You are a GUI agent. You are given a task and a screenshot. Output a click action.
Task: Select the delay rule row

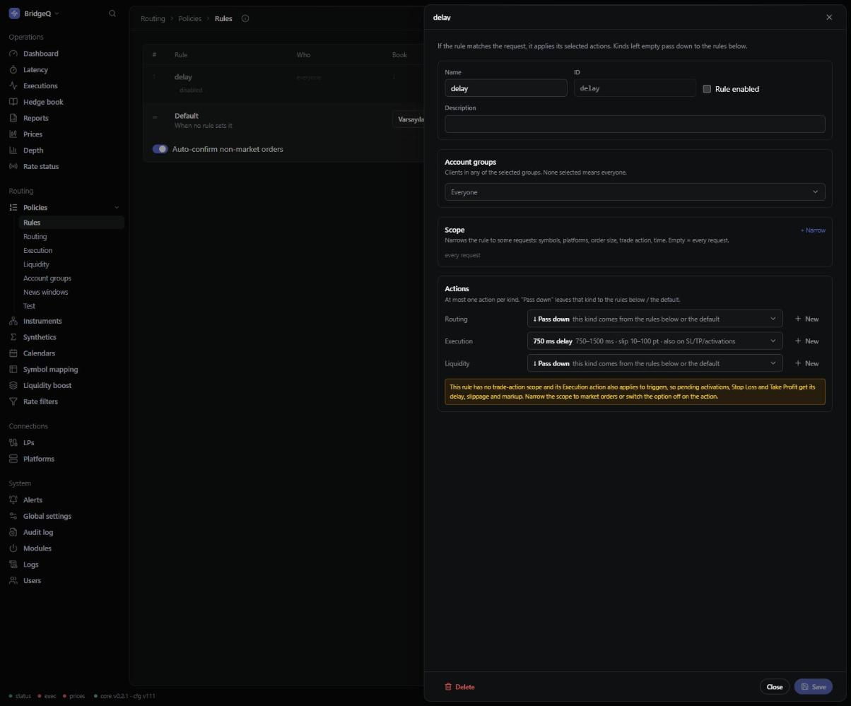(283, 83)
